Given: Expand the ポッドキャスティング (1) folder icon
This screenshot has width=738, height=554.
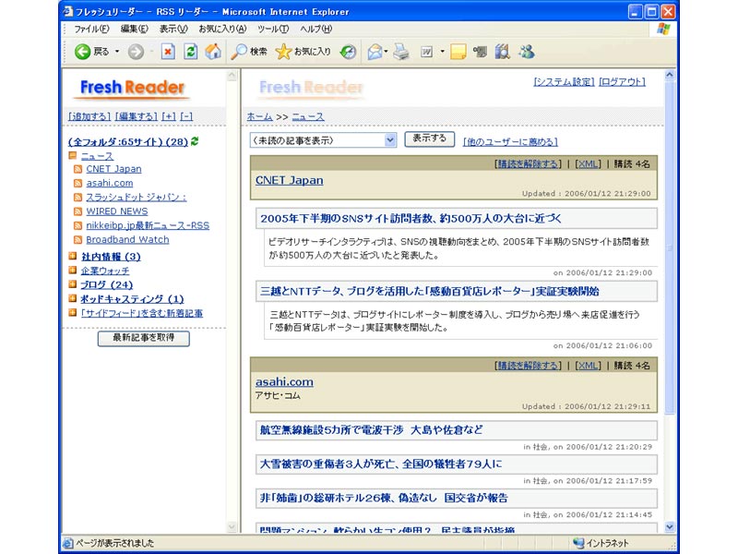Looking at the screenshot, I should pos(73,298).
